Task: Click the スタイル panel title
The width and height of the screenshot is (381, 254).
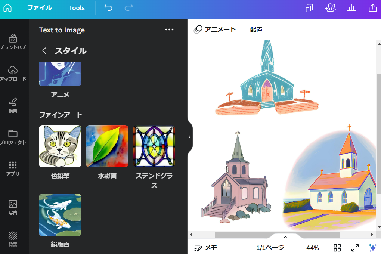Action: pos(71,51)
